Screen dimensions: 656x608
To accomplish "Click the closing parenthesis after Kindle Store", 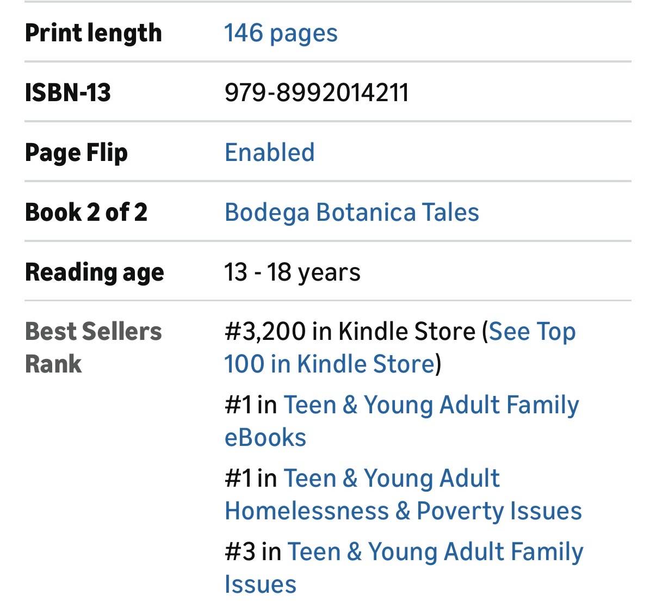I will click(x=438, y=364).
